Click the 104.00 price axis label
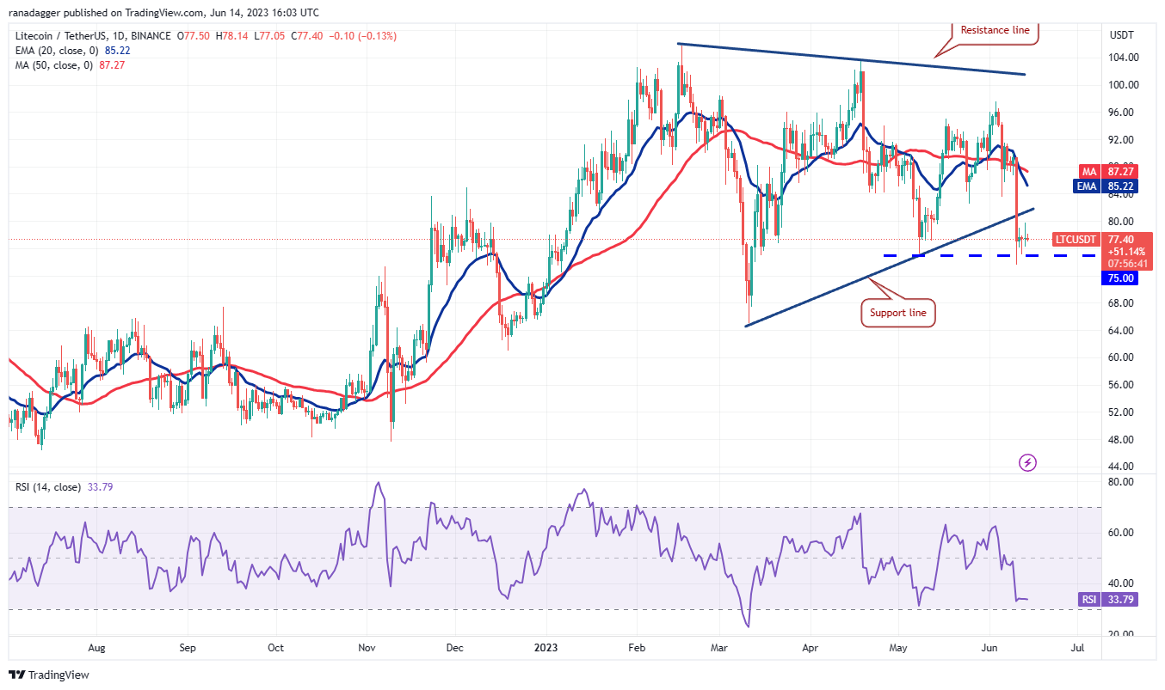 click(1124, 58)
